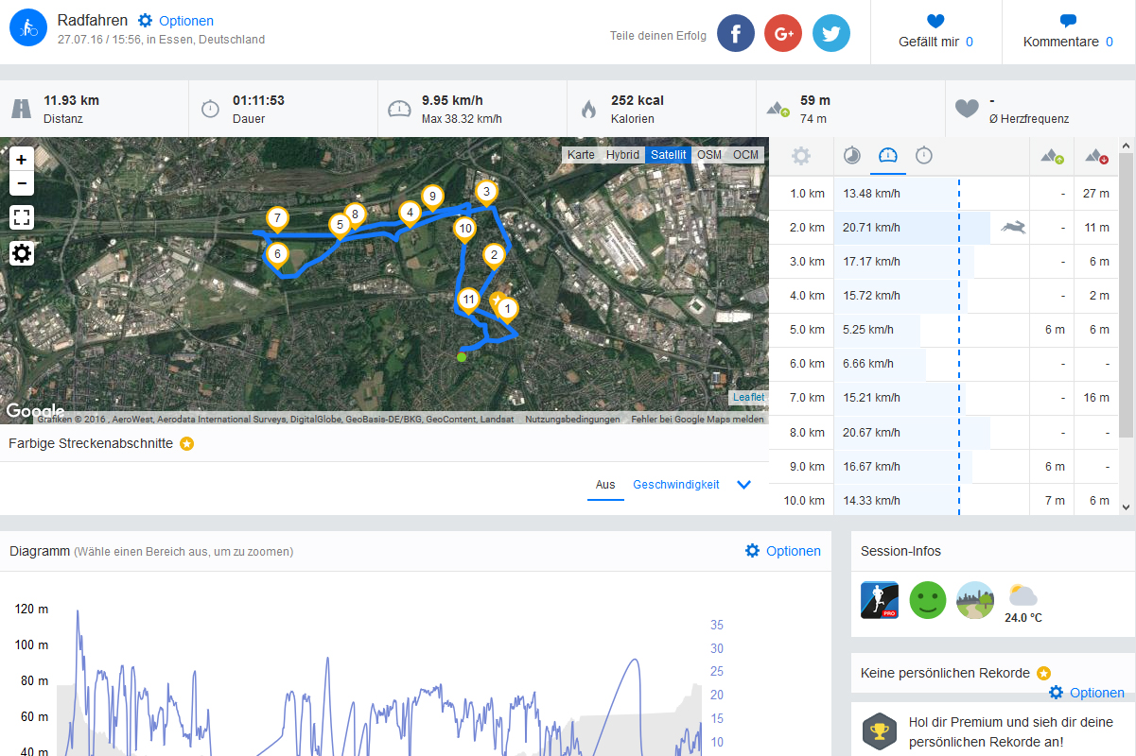Viewport: 1136px width, 756px height.
Task: Click the cloudy weather icon
Action: (1023, 595)
